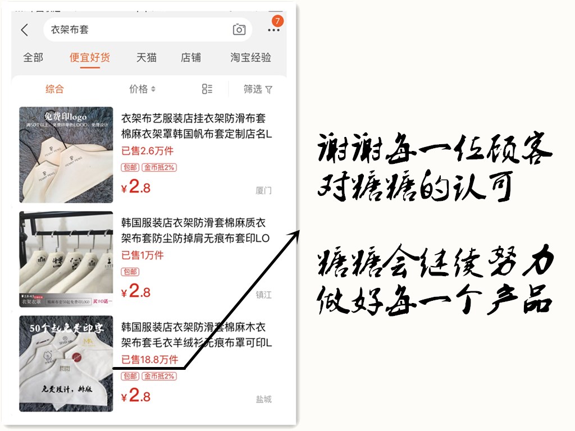Select the 综合 sort option

pyautogui.click(x=54, y=89)
